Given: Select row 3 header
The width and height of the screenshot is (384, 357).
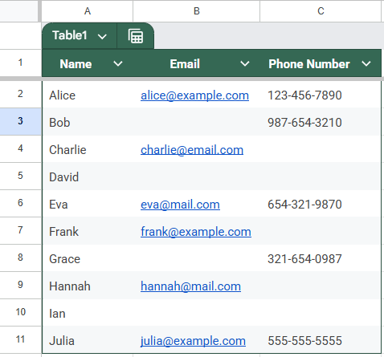Looking at the screenshot, I should 20,121.
